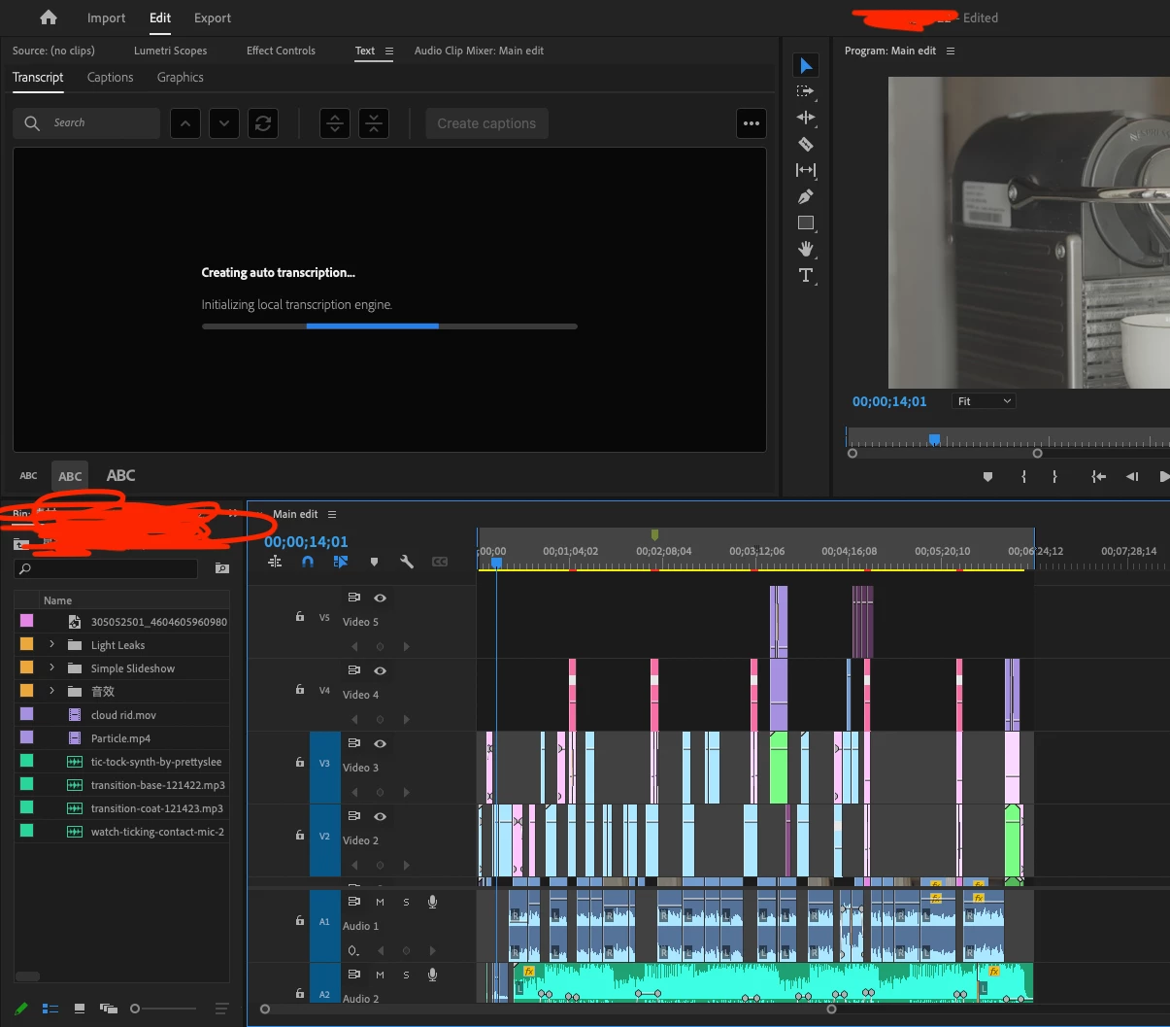Hide the Video 3 track
The image size is (1170, 1027).
coord(380,743)
